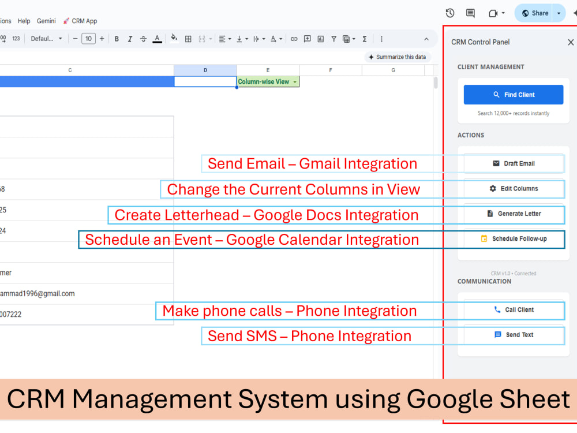This screenshot has height=433, width=577.
Task: Open merge cells dropdown arrow
Action: point(211,39)
